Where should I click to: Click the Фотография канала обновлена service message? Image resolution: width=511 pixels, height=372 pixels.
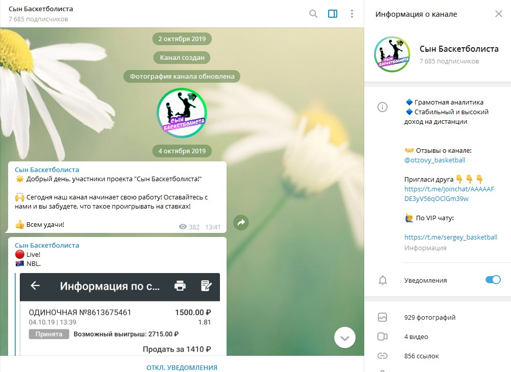coord(182,77)
